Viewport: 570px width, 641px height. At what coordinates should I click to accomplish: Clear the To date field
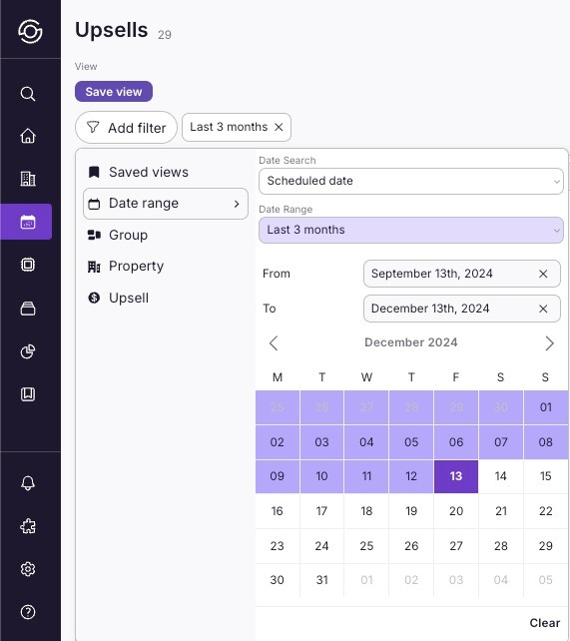tap(543, 309)
